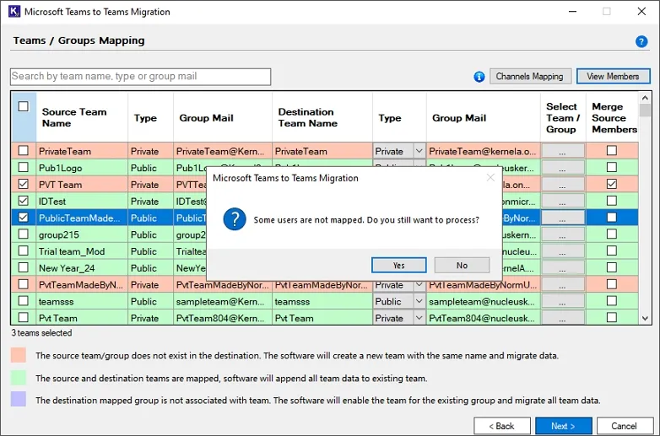Viewport: 660px width, 436px height.
Task: Click the View Members button
Action: tap(613, 77)
